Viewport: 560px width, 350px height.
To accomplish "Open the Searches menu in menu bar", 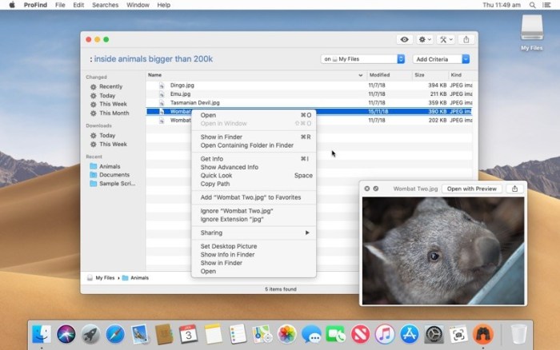I will 105,5.
